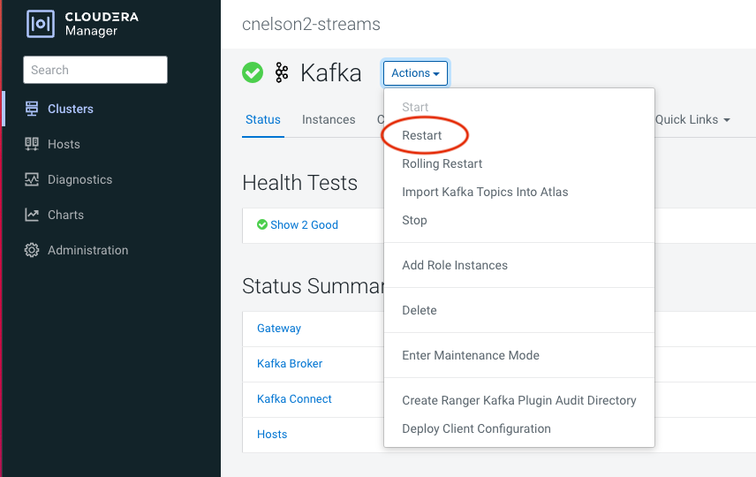Click the Diagnostics sidebar icon
Image resolution: width=756 pixels, height=477 pixels.
coord(32,179)
